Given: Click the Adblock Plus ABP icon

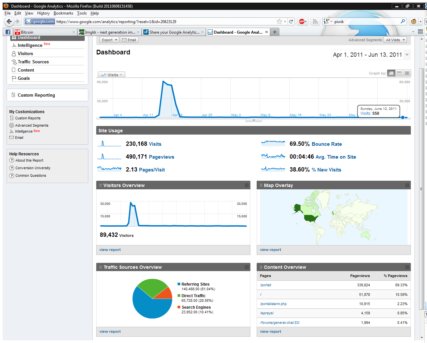Looking at the screenshot, I should [302, 21].
